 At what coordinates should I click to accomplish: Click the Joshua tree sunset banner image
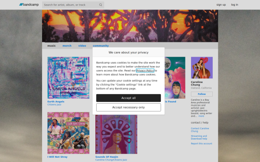point(130,26)
